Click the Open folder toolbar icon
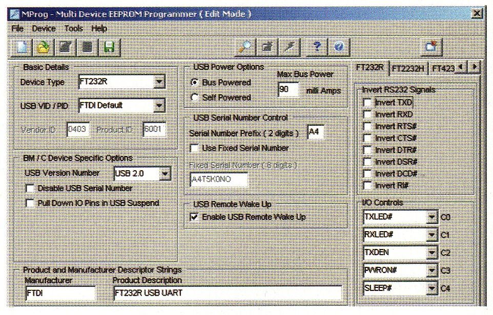This screenshot has width=493, height=315. 44,48
